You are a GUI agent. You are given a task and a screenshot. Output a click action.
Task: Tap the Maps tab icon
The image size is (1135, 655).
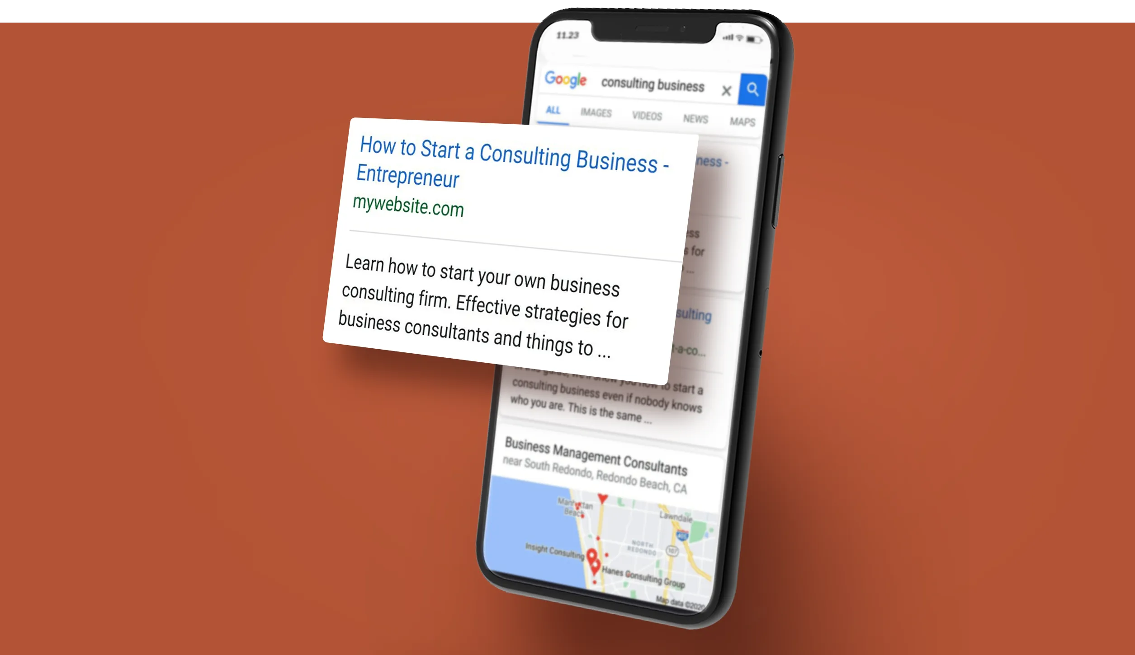[x=742, y=119]
